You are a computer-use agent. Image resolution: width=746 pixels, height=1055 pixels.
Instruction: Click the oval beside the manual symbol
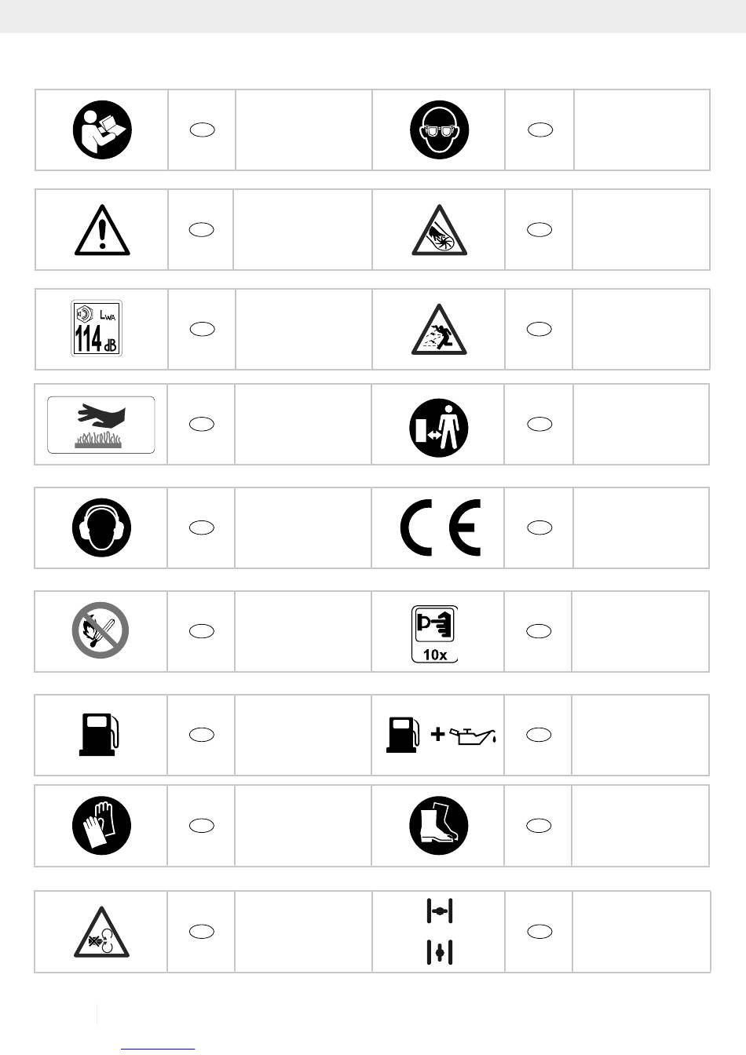(x=202, y=130)
